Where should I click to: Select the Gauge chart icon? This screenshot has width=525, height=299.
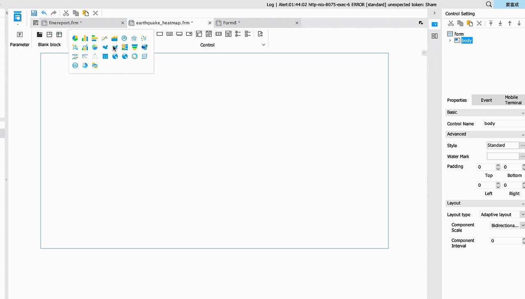[x=124, y=38]
